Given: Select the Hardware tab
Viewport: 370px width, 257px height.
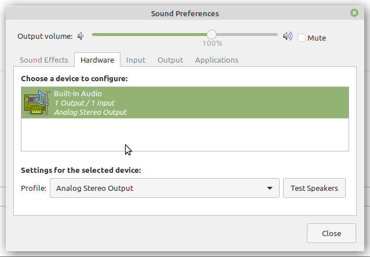Looking at the screenshot, I should point(97,60).
